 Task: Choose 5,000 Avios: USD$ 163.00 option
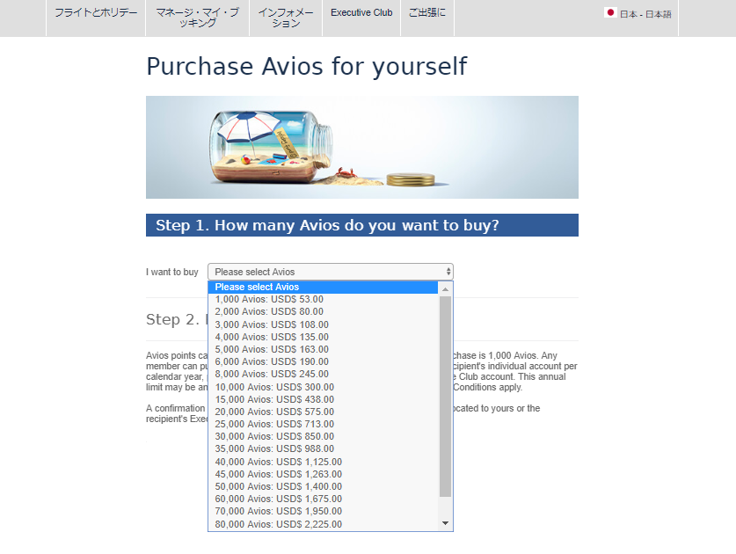pyautogui.click(x=272, y=349)
